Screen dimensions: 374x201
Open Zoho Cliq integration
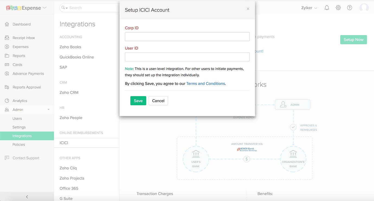(68, 168)
